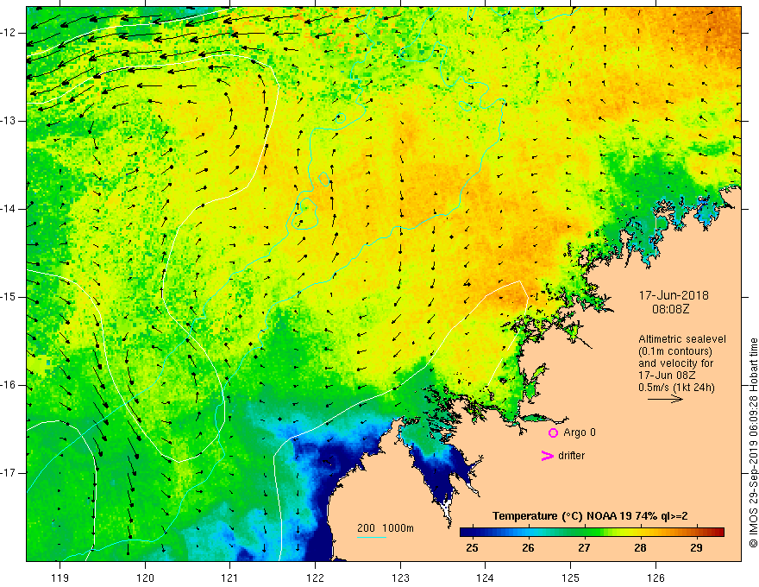This screenshot has width=759, height=587.
Task: Click the vertical IMOS copyright timestamp text
Action: [753, 443]
